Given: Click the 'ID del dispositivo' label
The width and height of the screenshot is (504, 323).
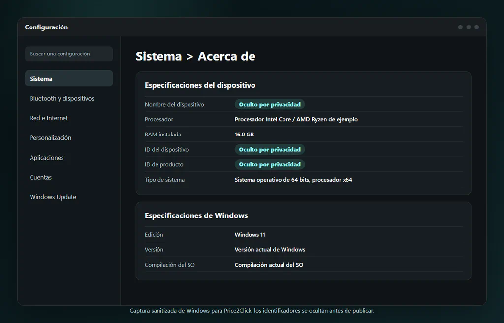Looking at the screenshot, I should [166, 149].
